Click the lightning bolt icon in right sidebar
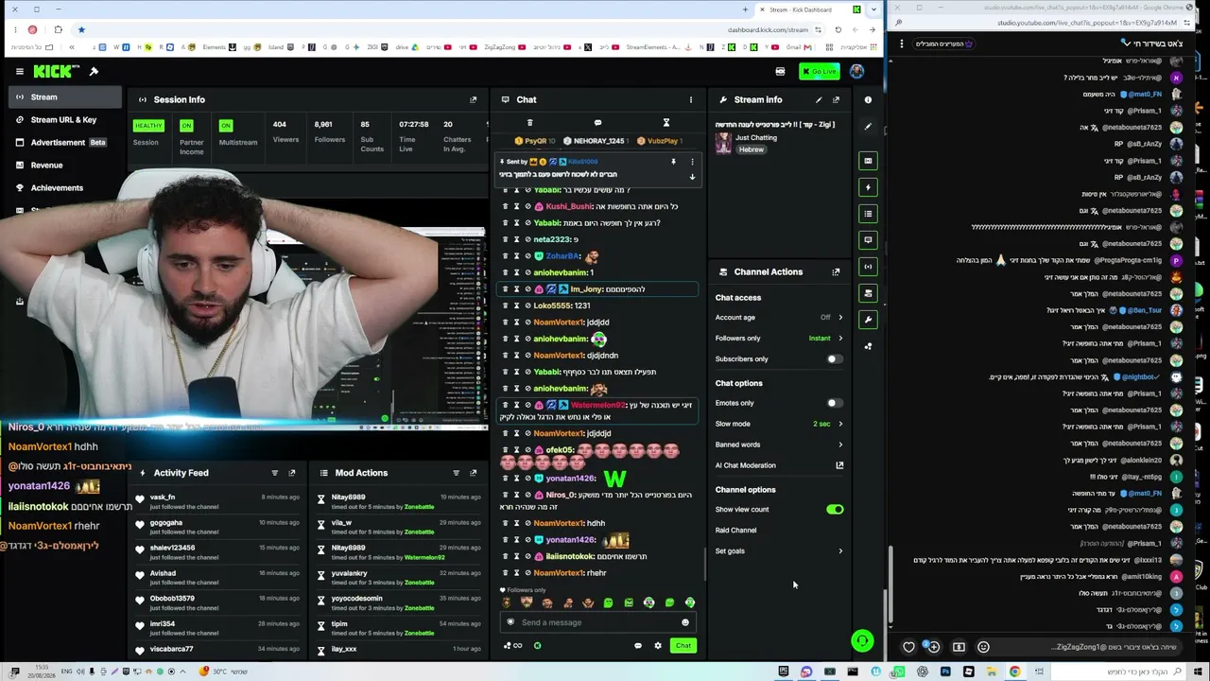 tap(868, 187)
